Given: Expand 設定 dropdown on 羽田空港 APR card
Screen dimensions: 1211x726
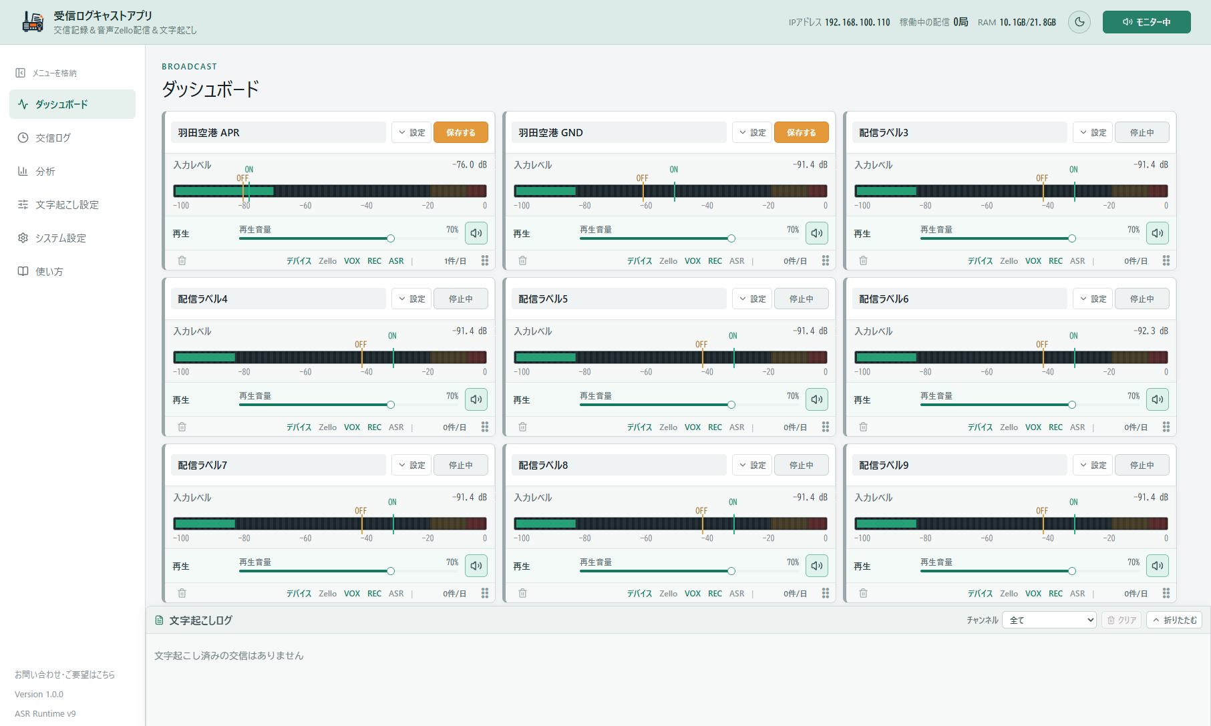Looking at the screenshot, I should coord(411,132).
